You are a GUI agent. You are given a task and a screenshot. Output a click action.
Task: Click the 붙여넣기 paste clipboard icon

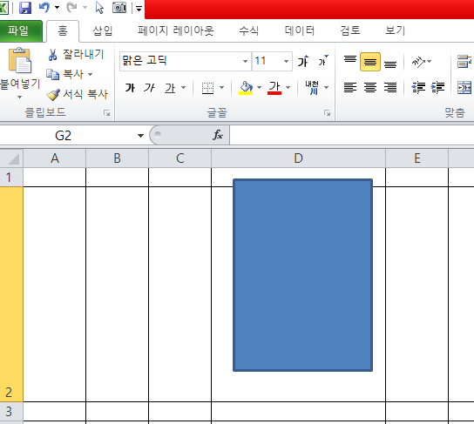coord(20,60)
